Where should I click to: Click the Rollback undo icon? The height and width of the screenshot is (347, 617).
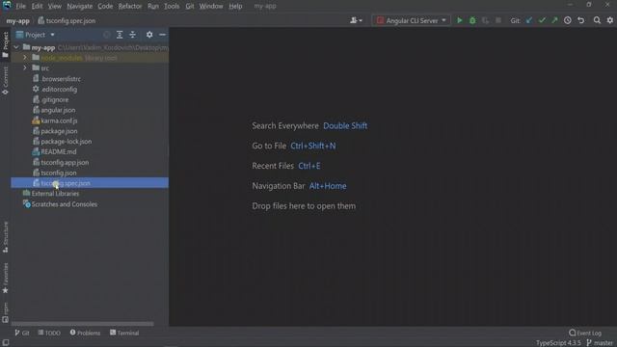(580, 20)
